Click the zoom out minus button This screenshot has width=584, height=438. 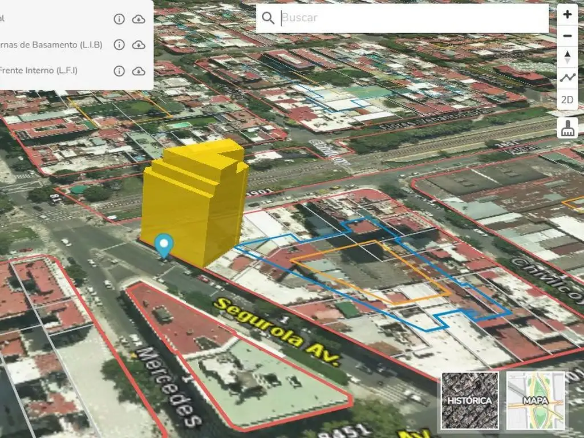pyautogui.click(x=567, y=36)
